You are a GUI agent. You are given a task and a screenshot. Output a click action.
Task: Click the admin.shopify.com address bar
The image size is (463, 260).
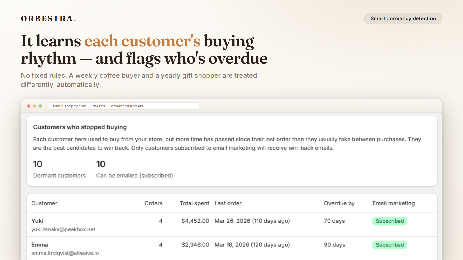[124, 106]
